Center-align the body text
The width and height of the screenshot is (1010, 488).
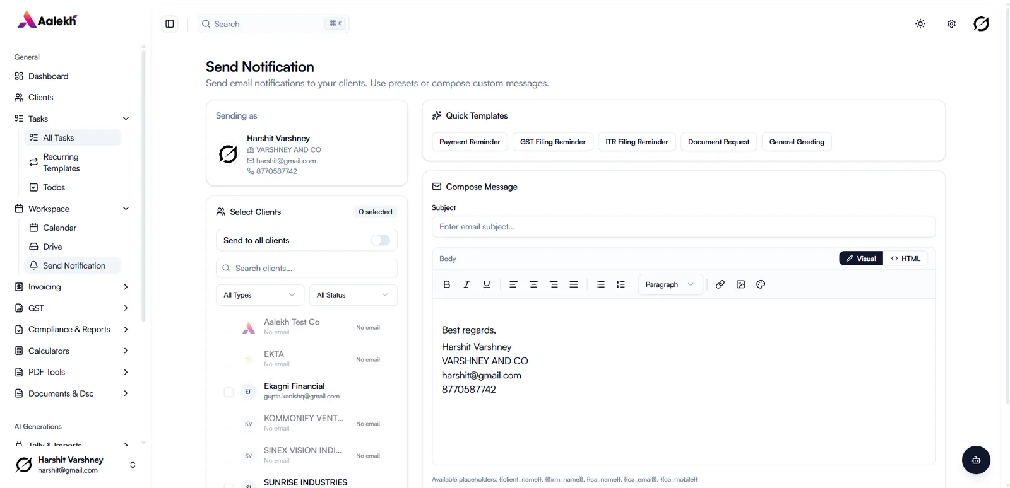coord(533,284)
